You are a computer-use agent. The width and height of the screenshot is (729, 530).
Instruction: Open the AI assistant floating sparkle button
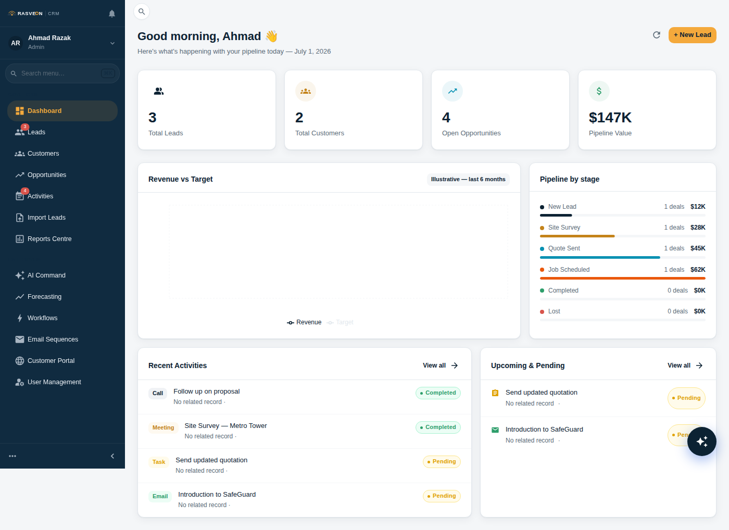[x=702, y=441]
